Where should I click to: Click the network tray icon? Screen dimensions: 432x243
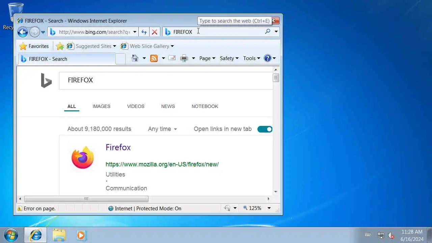(381, 235)
